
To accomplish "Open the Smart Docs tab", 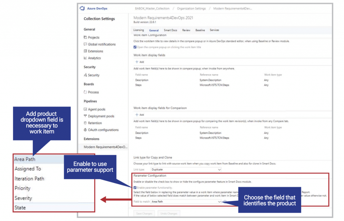I will [170, 30].
